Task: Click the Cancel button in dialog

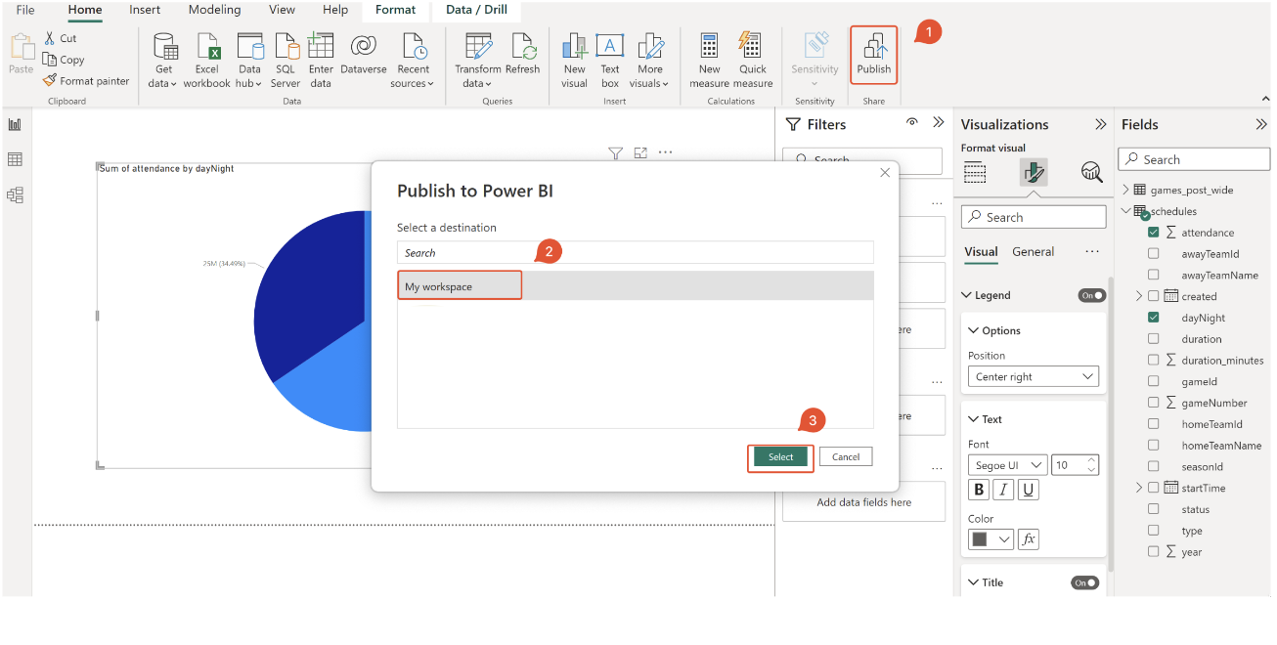Action: point(846,457)
